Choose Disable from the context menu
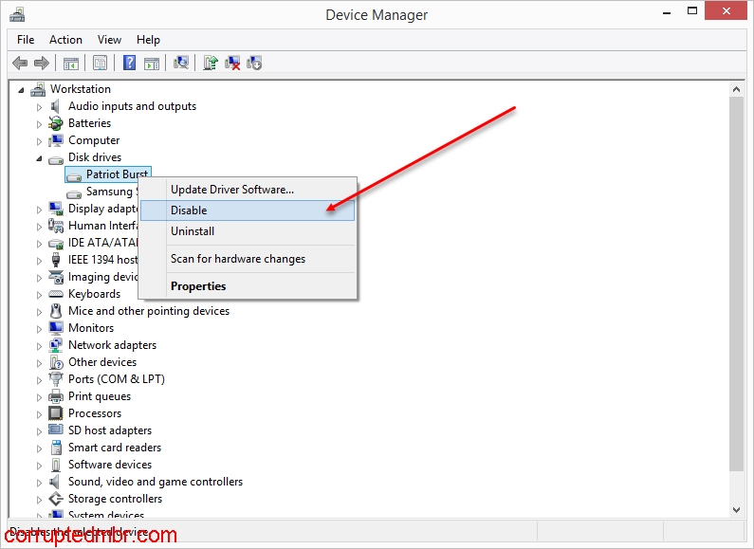The image size is (754, 549). pos(189,210)
